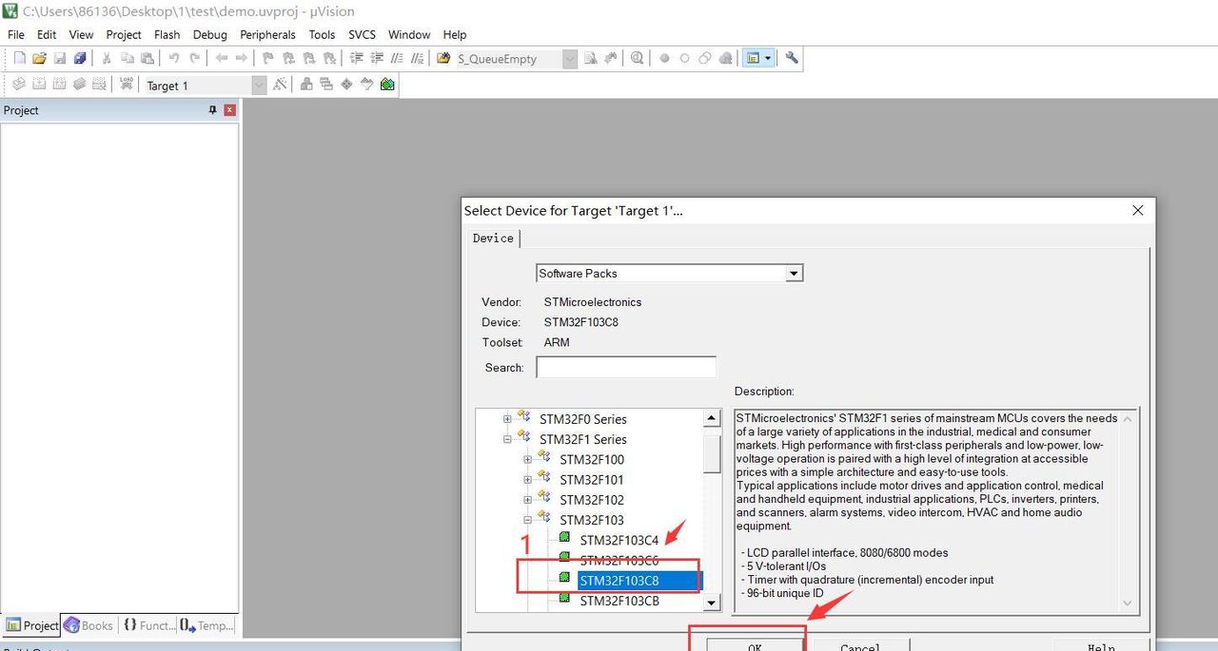Open the Pack Installer icon

(x=387, y=85)
